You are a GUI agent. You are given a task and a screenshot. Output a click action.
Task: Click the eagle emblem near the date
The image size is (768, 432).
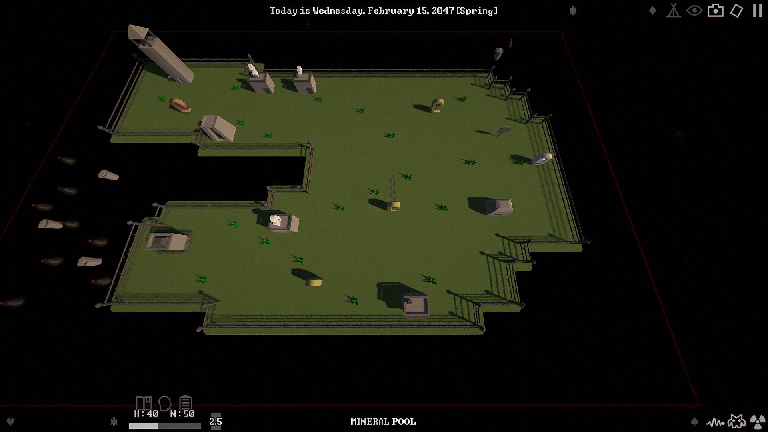[573, 11]
